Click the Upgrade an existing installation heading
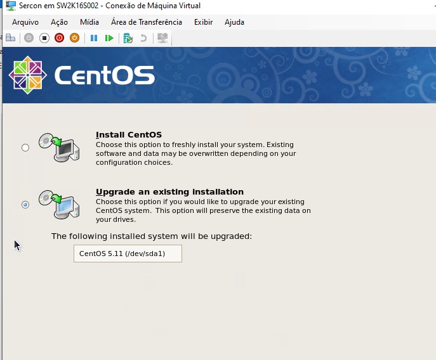 pos(169,191)
